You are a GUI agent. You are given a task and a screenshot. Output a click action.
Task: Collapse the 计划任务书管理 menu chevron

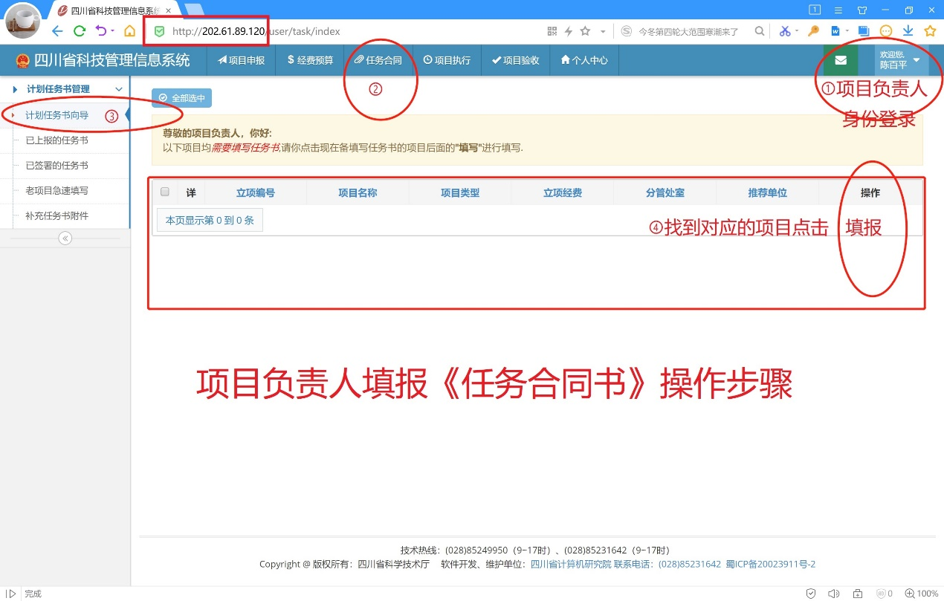click(118, 88)
